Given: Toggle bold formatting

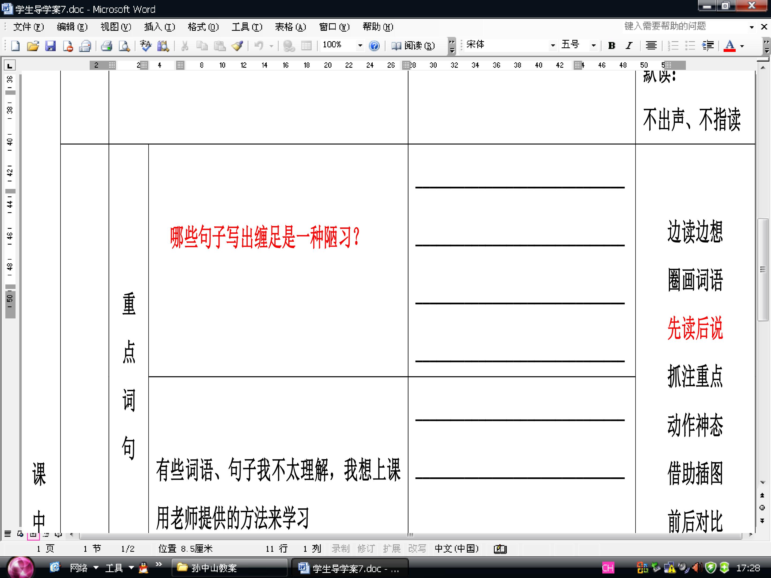Looking at the screenshot, I should pyautogui.click(x=611, y=46).
